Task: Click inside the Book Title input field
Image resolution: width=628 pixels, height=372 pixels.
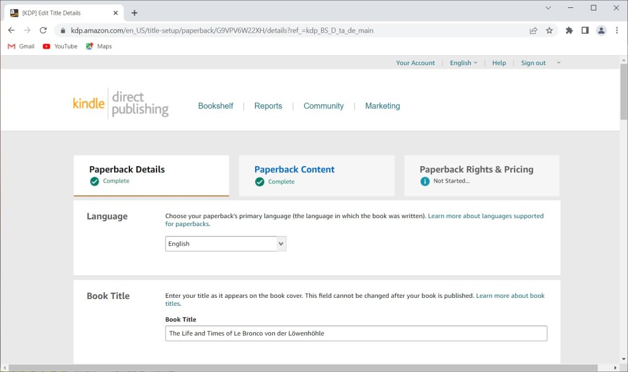Action: 356,333
